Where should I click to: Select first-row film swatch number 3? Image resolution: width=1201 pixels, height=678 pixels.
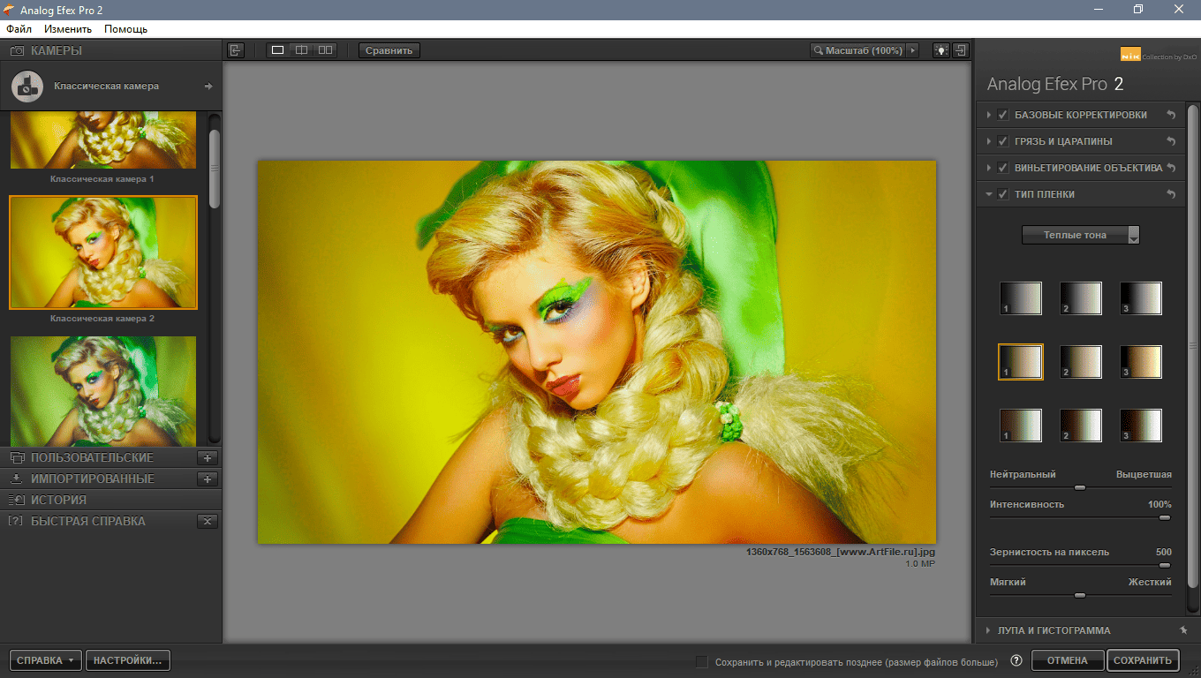point(1141,298)
